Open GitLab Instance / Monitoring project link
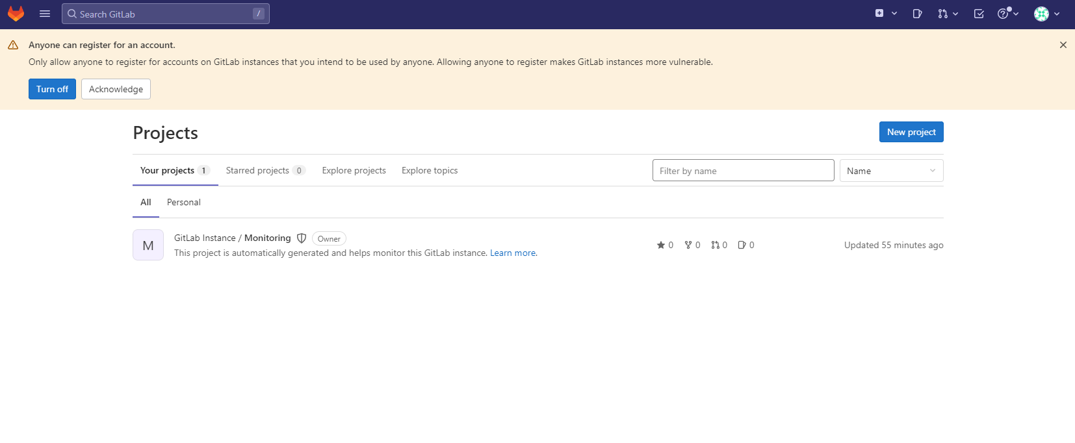 tap(233, 238)
